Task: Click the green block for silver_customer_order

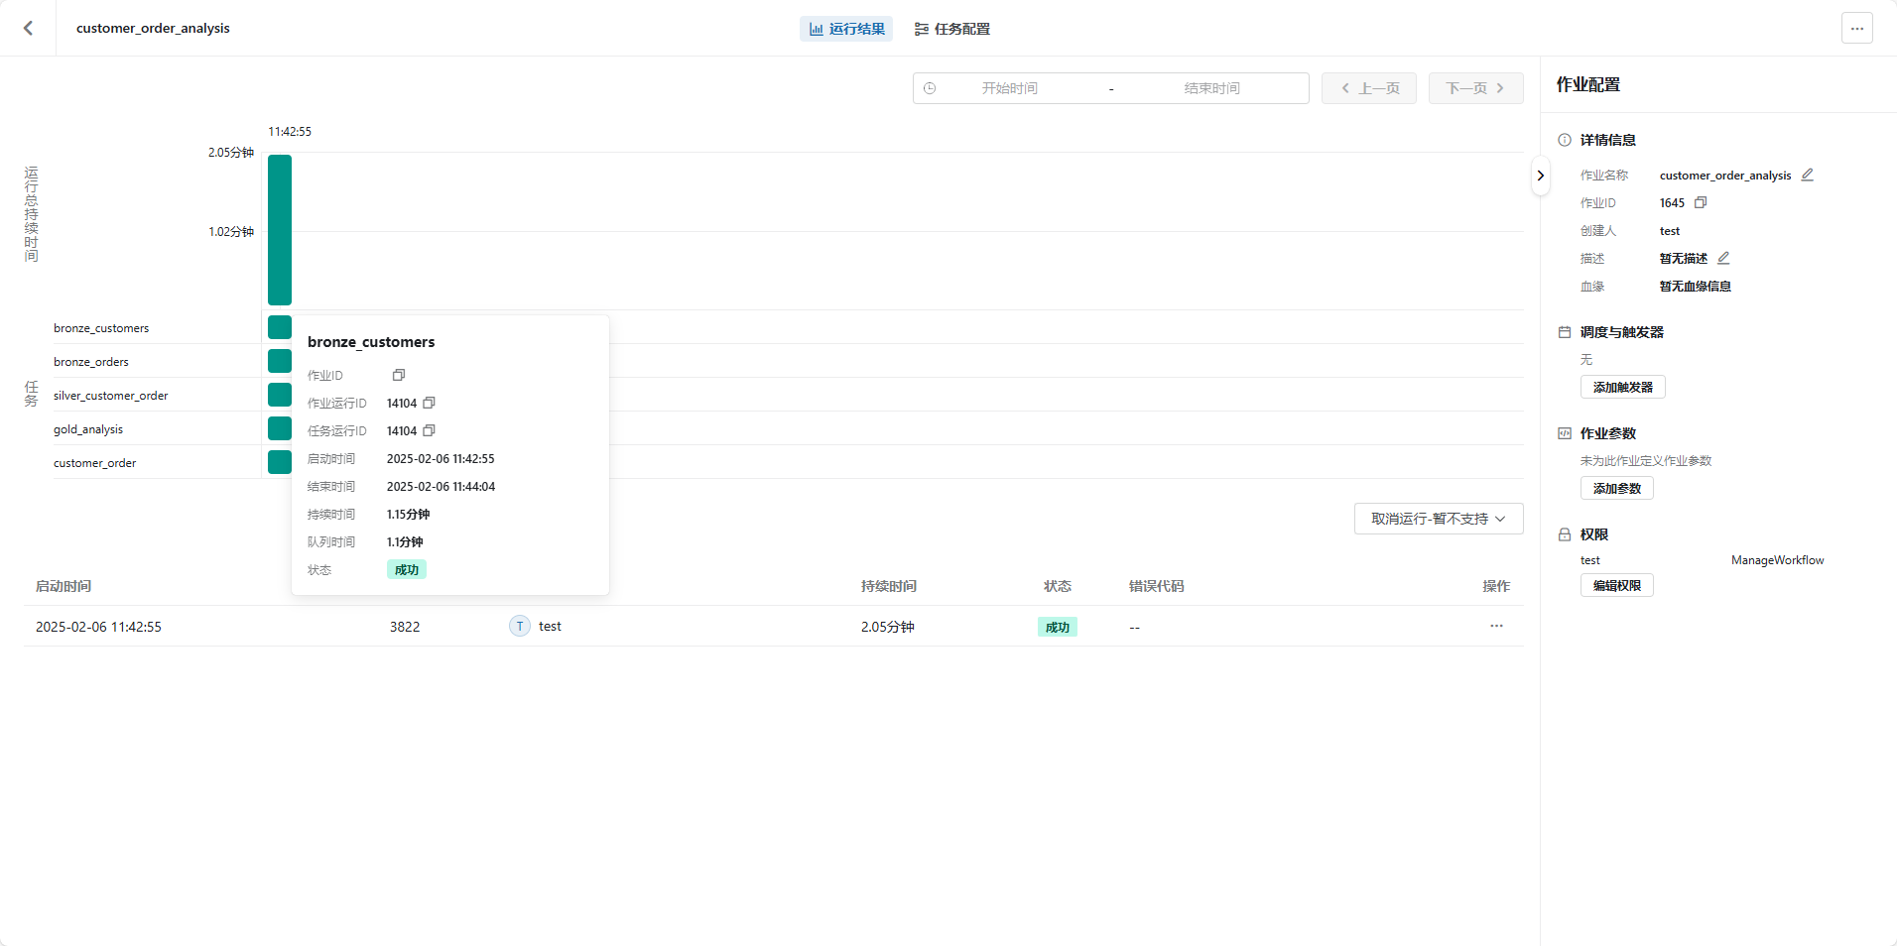Action: click(x=280, y=395)
